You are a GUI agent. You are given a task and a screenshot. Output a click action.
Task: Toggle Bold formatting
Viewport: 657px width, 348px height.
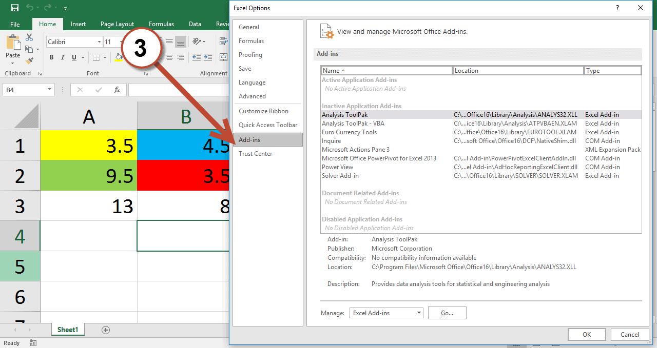point(51,57)
